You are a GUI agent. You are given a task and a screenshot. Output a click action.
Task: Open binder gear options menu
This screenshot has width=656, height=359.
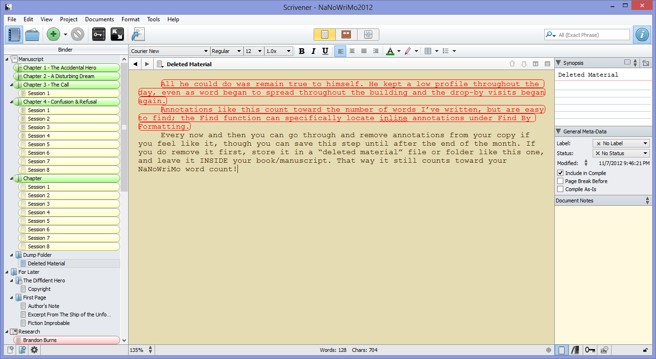click(34, 350)
